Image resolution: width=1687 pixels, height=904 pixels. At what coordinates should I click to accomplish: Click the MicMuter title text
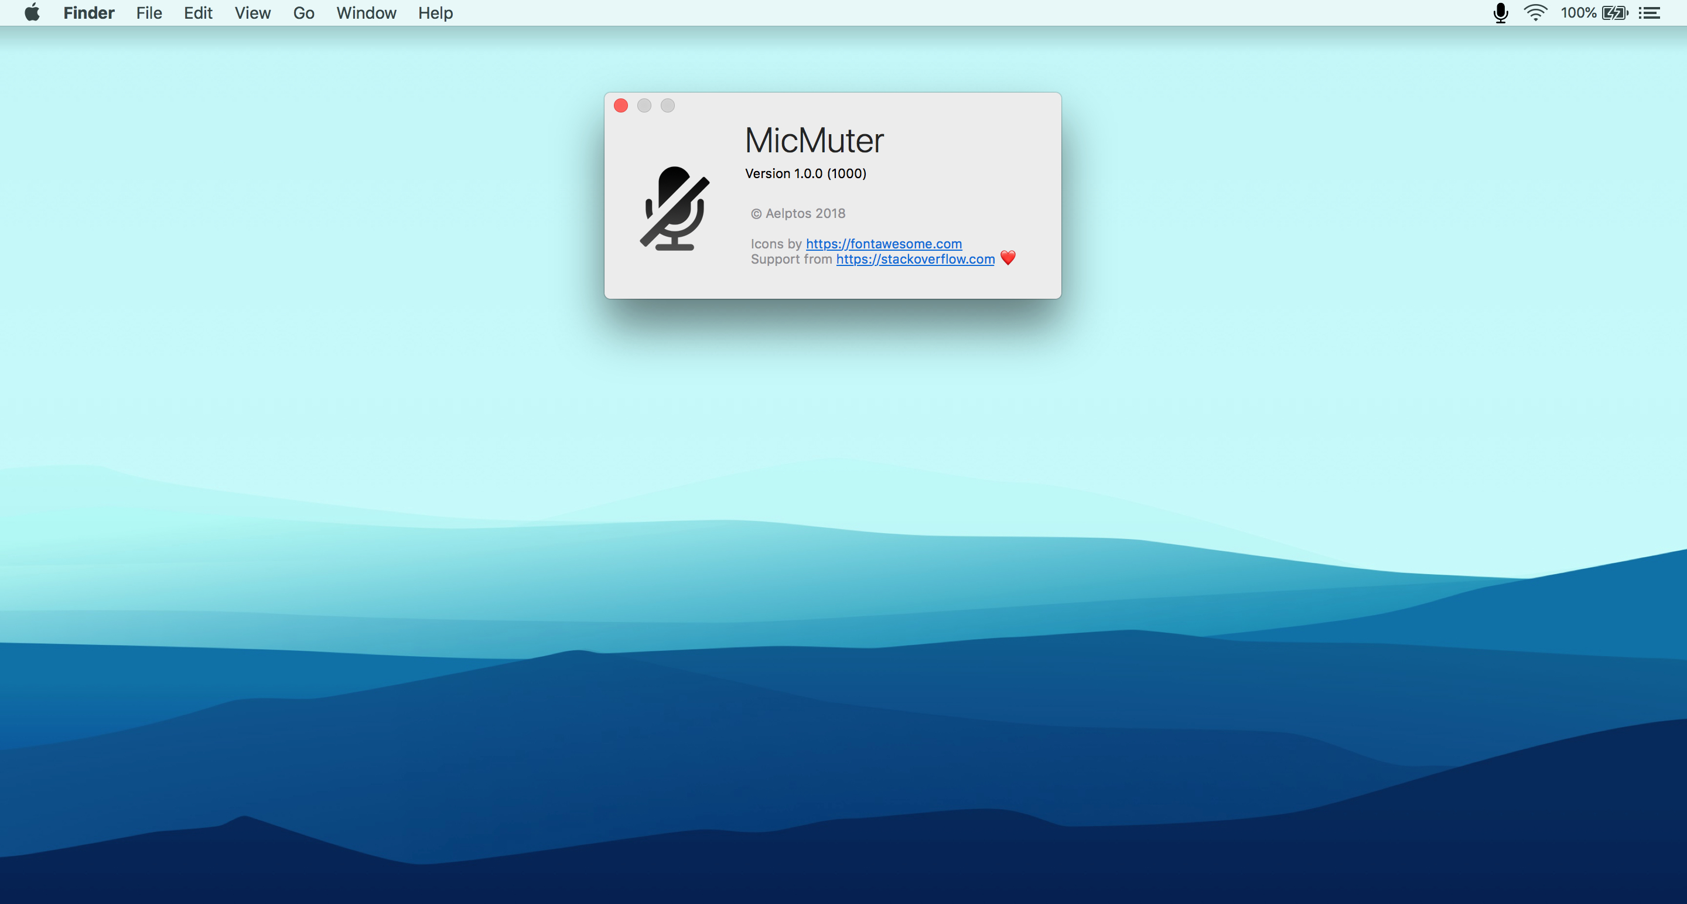pyautogui.click(x=814, y=141)
